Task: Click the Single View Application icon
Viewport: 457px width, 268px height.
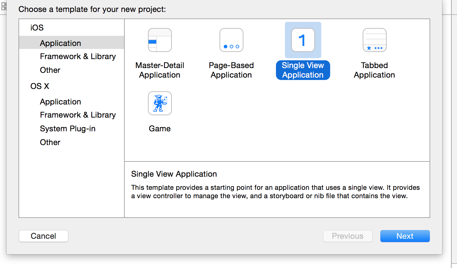Action: 303,40
